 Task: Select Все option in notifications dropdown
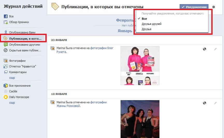(x=144, y=19)
